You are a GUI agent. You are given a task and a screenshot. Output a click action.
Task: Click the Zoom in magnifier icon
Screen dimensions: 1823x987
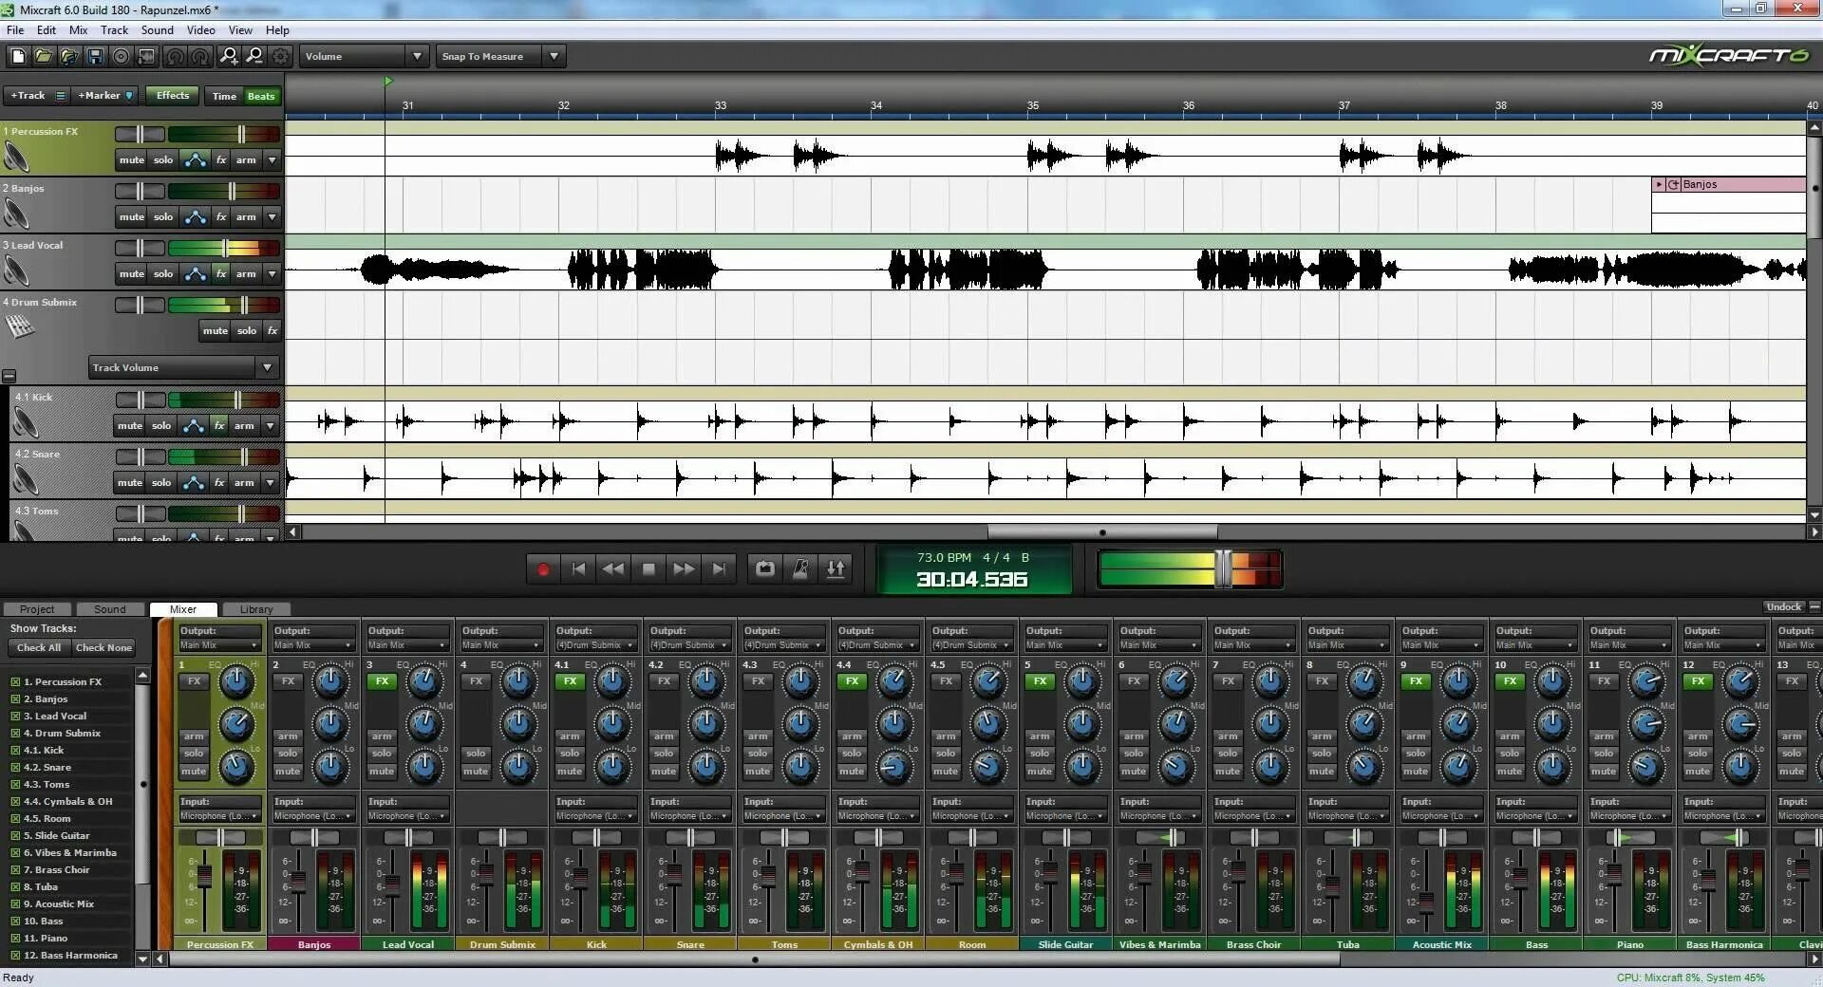pyautogui.click(x=228, y=56)
